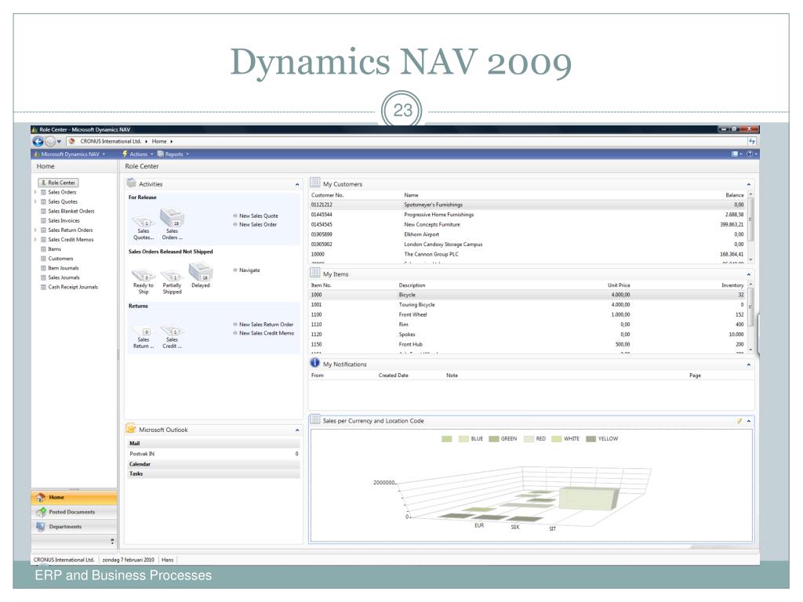Click the My Notifications info icon
803x602 pixels.
[315, 363]
